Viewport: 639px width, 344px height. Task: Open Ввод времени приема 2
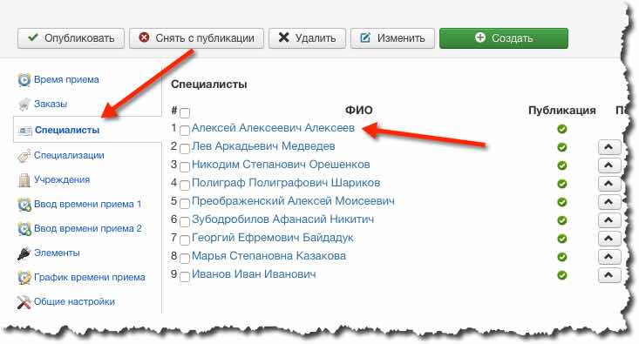[88, 228]
